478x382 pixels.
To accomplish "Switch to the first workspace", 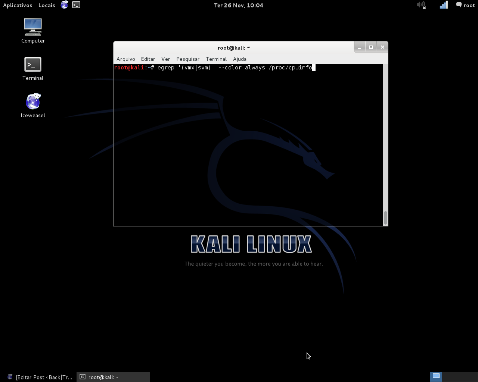I will pos(436,377).
